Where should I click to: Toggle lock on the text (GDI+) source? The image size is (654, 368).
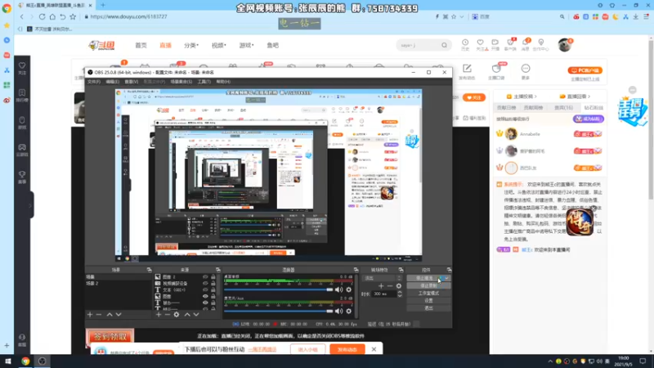tap(213, 289)
